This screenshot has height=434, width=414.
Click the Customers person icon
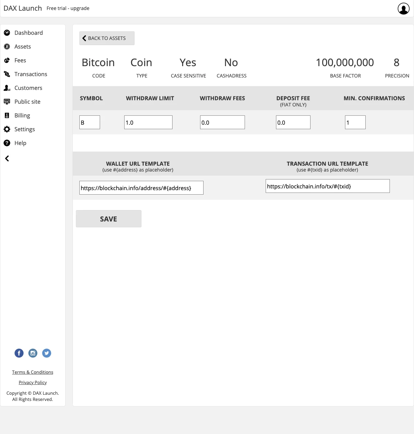point(7,88)
